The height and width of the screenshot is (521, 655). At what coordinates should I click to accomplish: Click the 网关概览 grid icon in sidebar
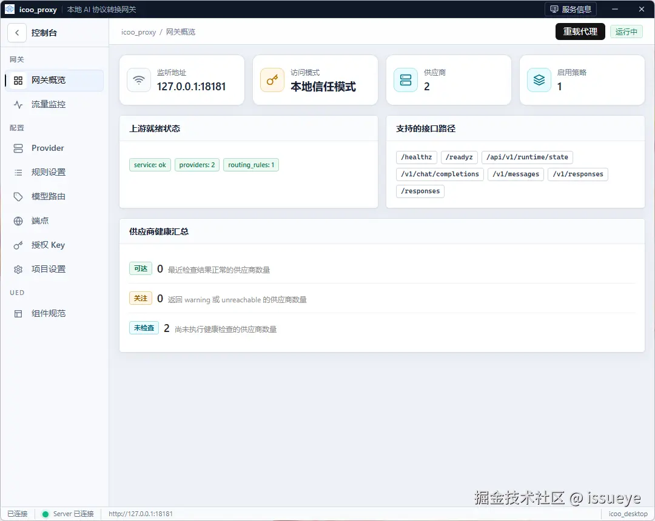(x=18, y=81)
